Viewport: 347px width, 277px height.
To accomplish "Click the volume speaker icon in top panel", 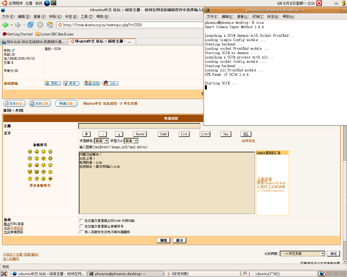I will tap(279, 3).
